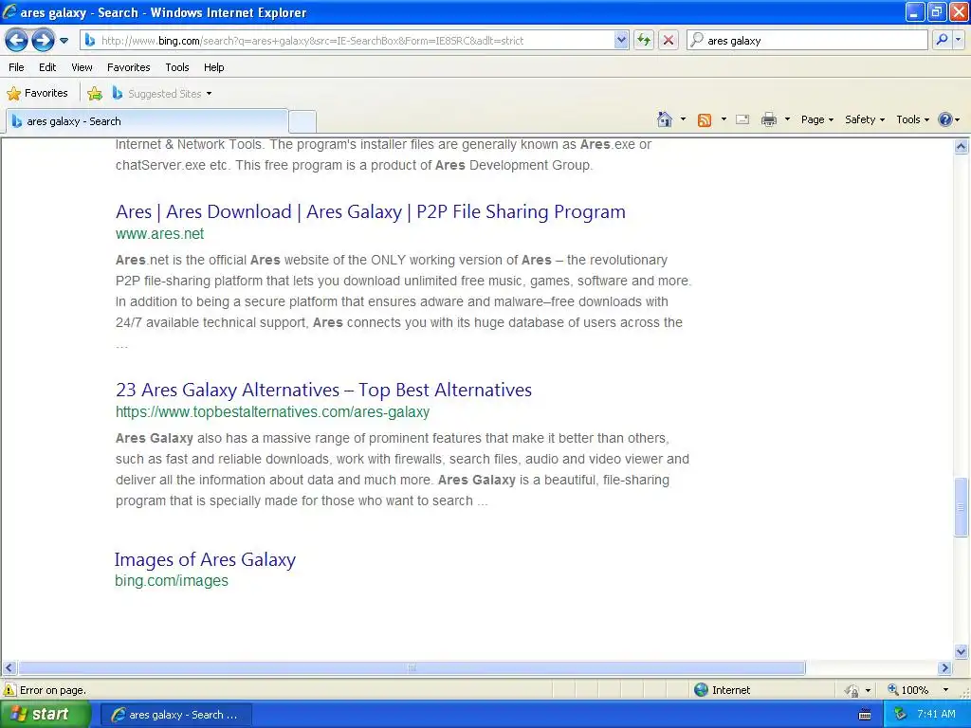
Task: Click the vertical scrollbar thumb
Action: (961, 506)
